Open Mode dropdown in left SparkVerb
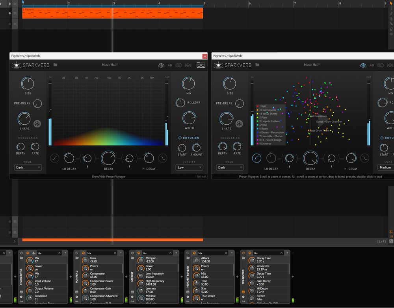The height and width of the screenshot is (308, 394). 28,168
